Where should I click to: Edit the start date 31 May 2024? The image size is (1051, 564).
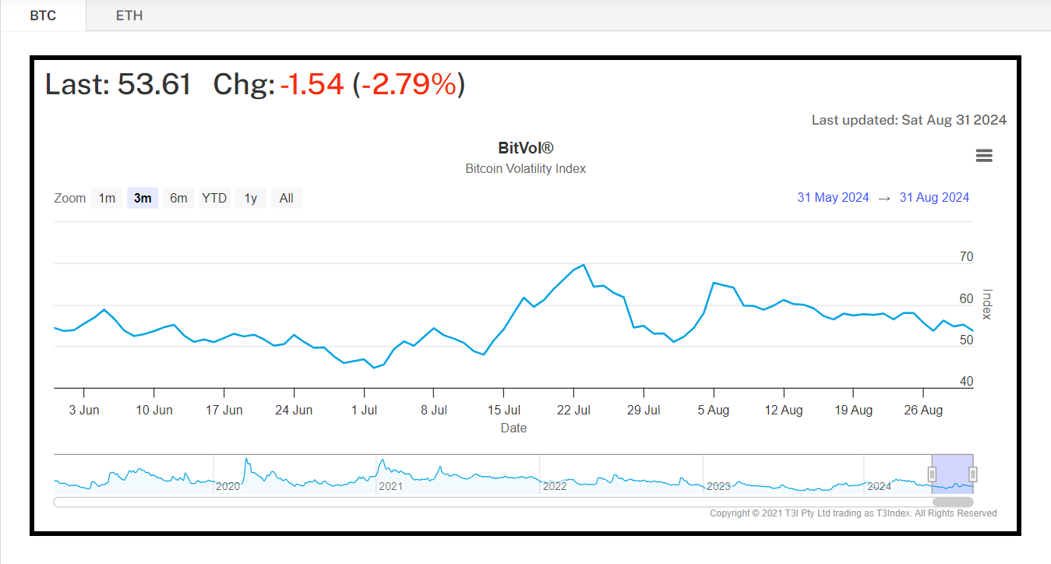coord(833,198)
